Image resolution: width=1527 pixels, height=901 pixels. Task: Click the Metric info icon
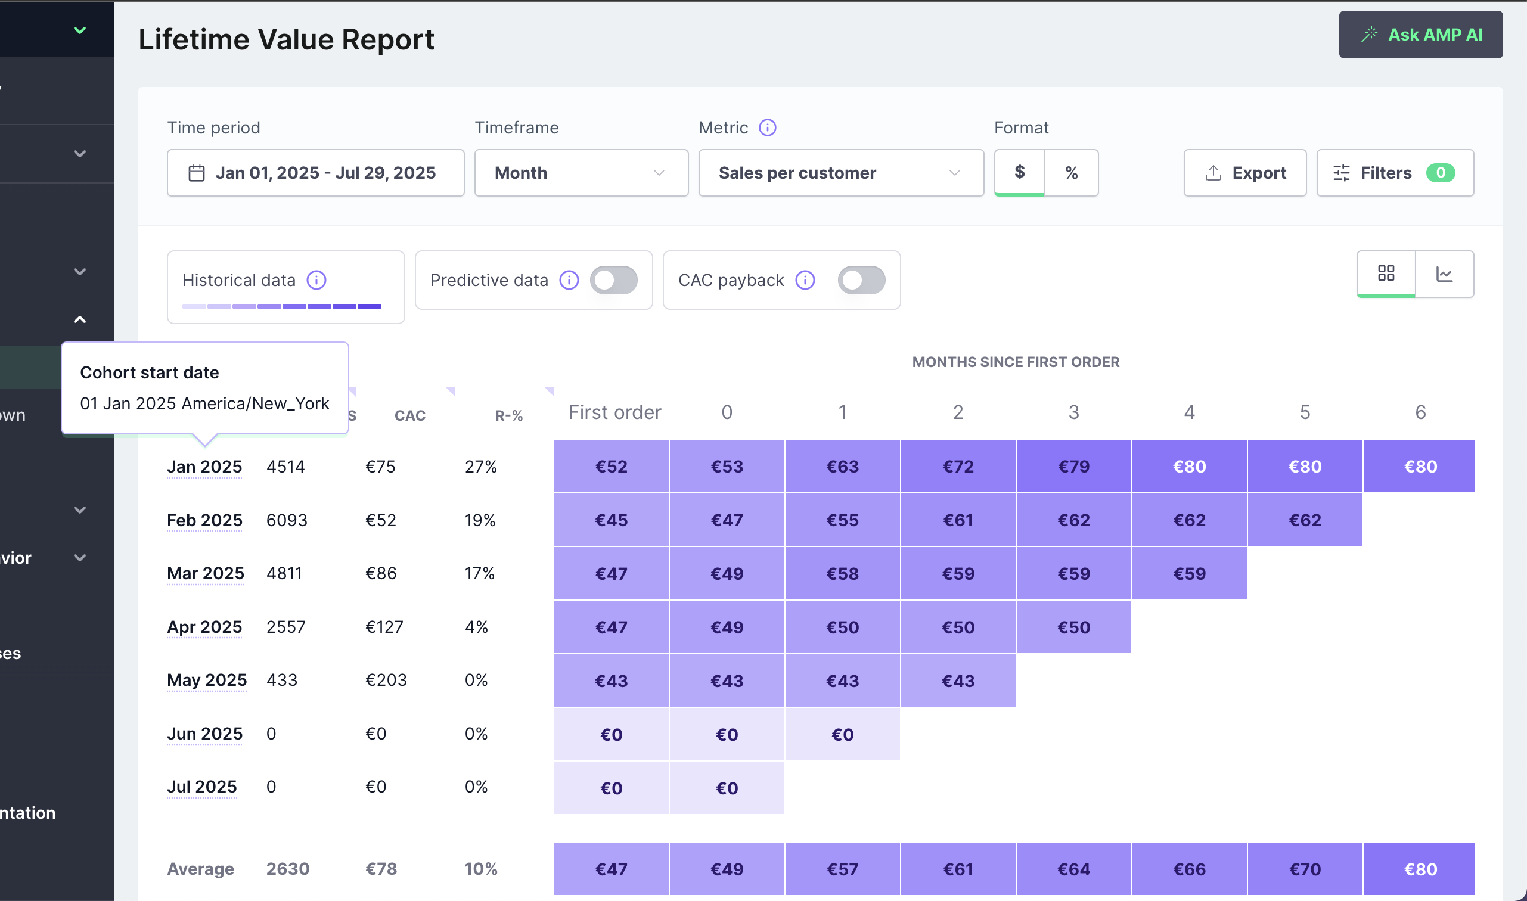(x=768, y=128)
